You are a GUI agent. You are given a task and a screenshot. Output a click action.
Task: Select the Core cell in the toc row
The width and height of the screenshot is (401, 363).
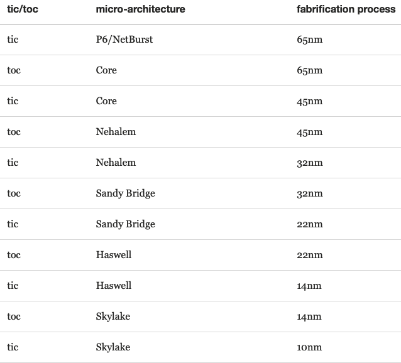click(106, 70)
